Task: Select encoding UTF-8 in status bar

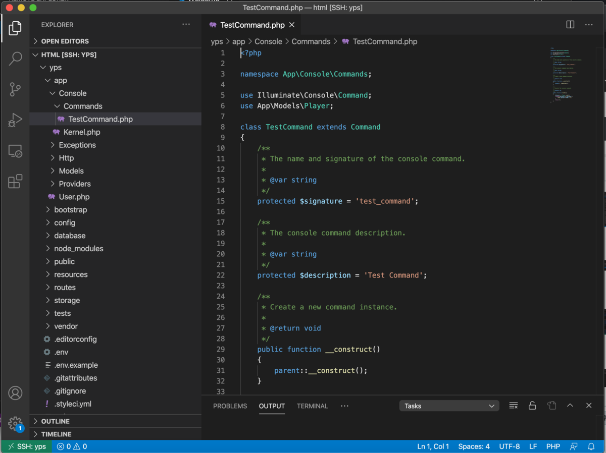Action: click(x=509, y=446)
